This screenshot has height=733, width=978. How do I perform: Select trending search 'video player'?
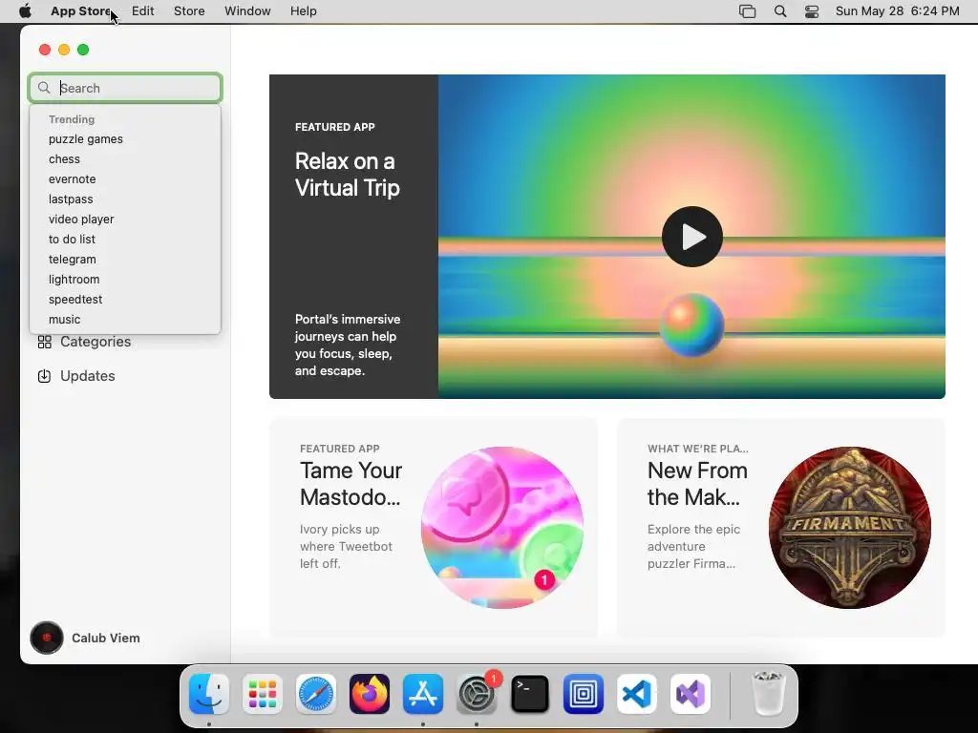[x=81, y=219]
